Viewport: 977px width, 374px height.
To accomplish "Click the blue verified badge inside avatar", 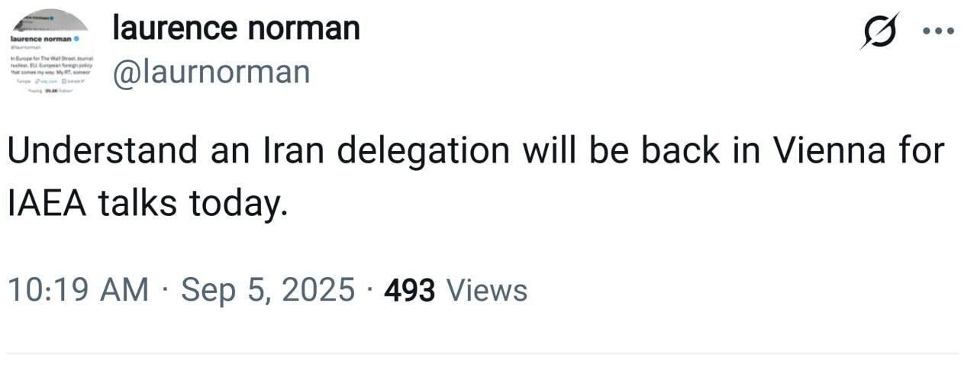I will point(76,38).
